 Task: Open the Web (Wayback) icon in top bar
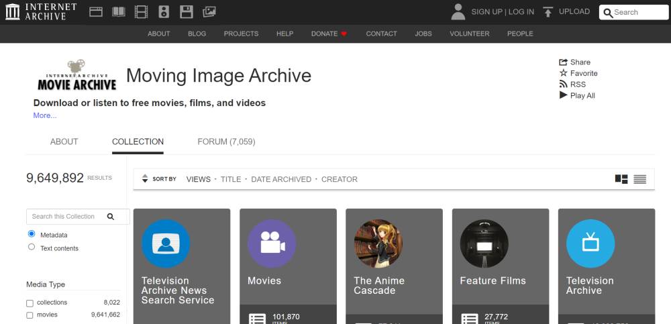(96, 11)
